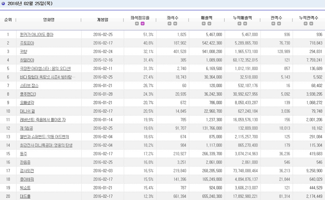Click the 히말라야 movie title
Image resolution: width=325 pixels, height=200 pixels.
(x=27, y=60)
